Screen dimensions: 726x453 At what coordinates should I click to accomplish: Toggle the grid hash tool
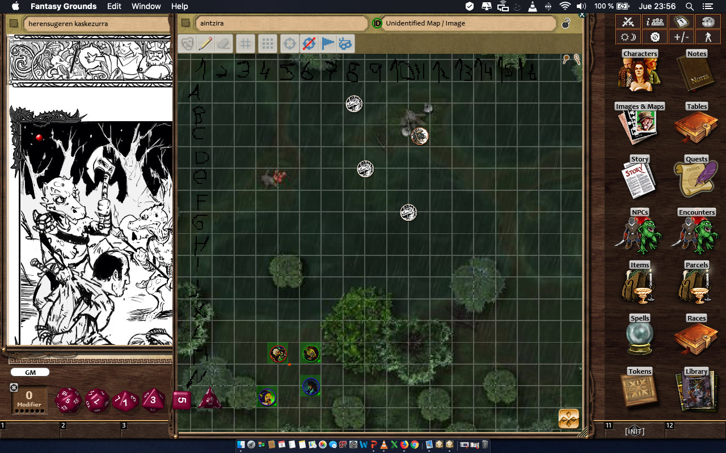(245, 43)
